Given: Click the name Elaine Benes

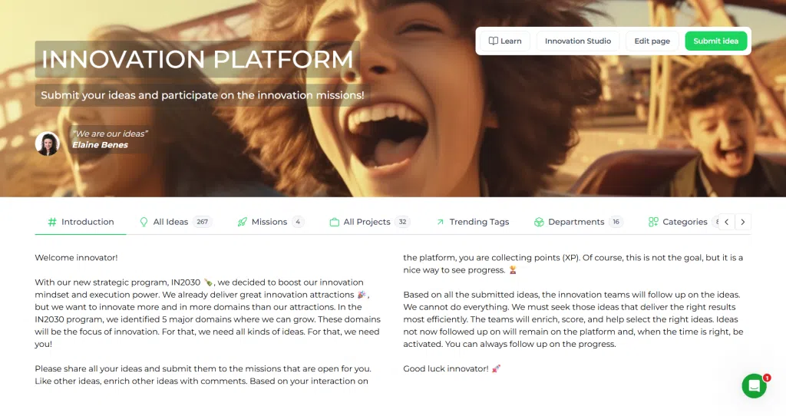Looking at the screenshot, I should tap(100, 145).
